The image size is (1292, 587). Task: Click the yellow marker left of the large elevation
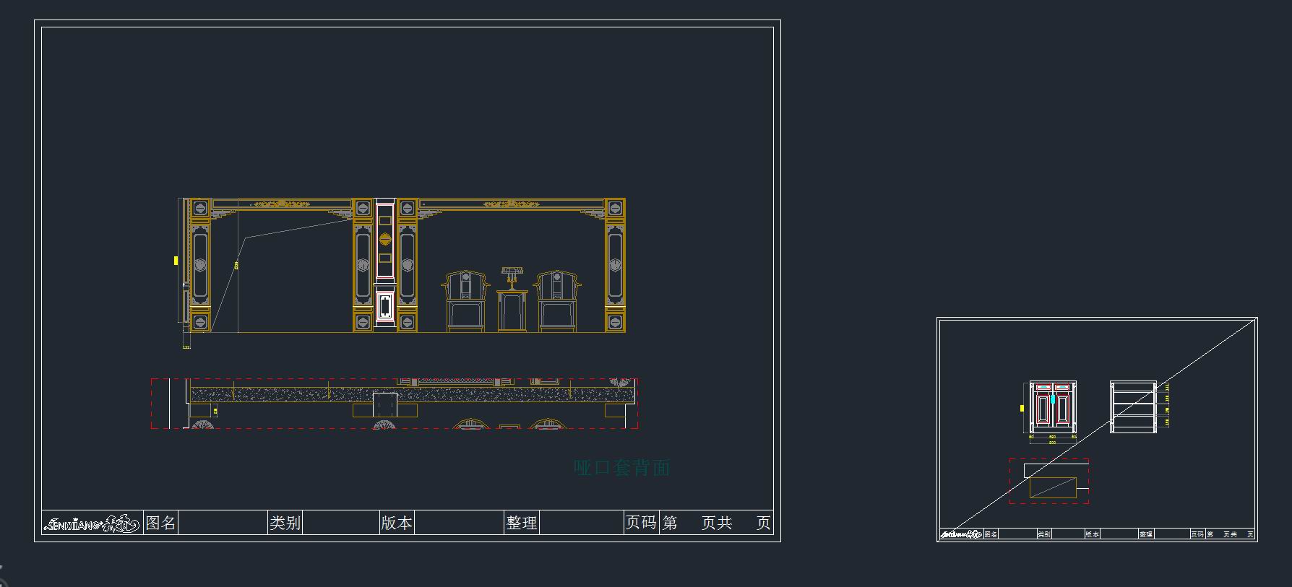(x=176, y=261)
